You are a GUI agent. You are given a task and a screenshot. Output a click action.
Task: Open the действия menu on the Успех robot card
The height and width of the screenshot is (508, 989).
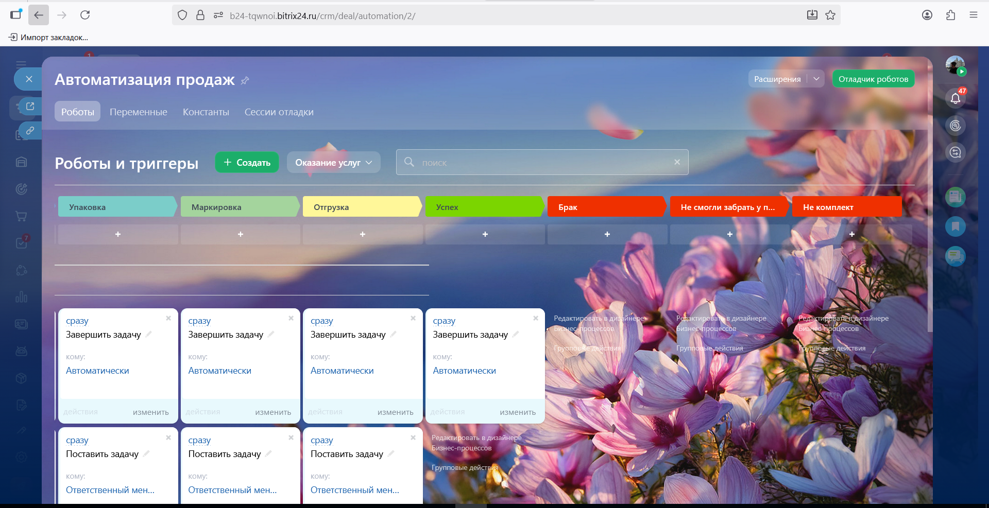pyautogui.click(x=448, y=412)
